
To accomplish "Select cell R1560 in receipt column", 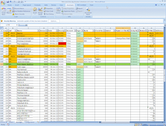I will point(62,64).
